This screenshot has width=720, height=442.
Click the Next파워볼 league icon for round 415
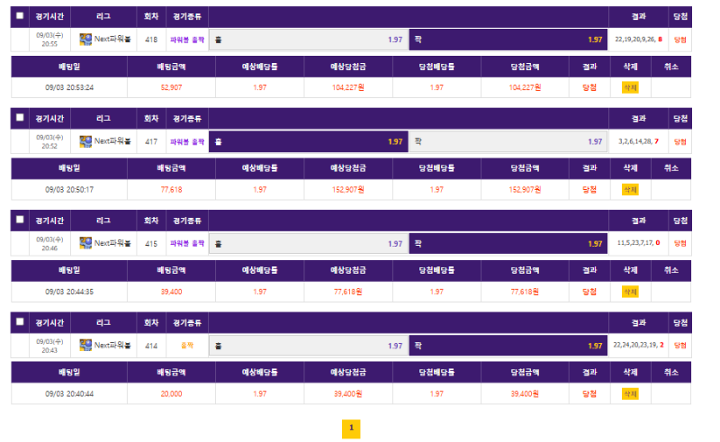[85, 243]
